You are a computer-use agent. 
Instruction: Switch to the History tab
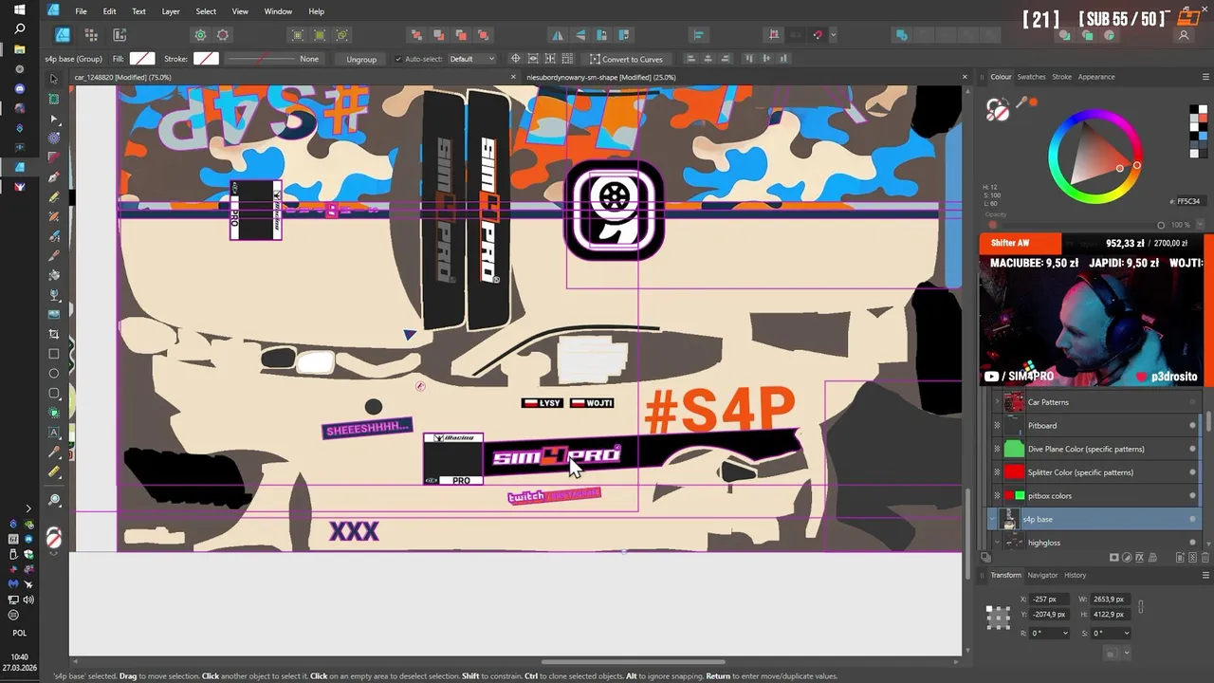(1075, 575)
